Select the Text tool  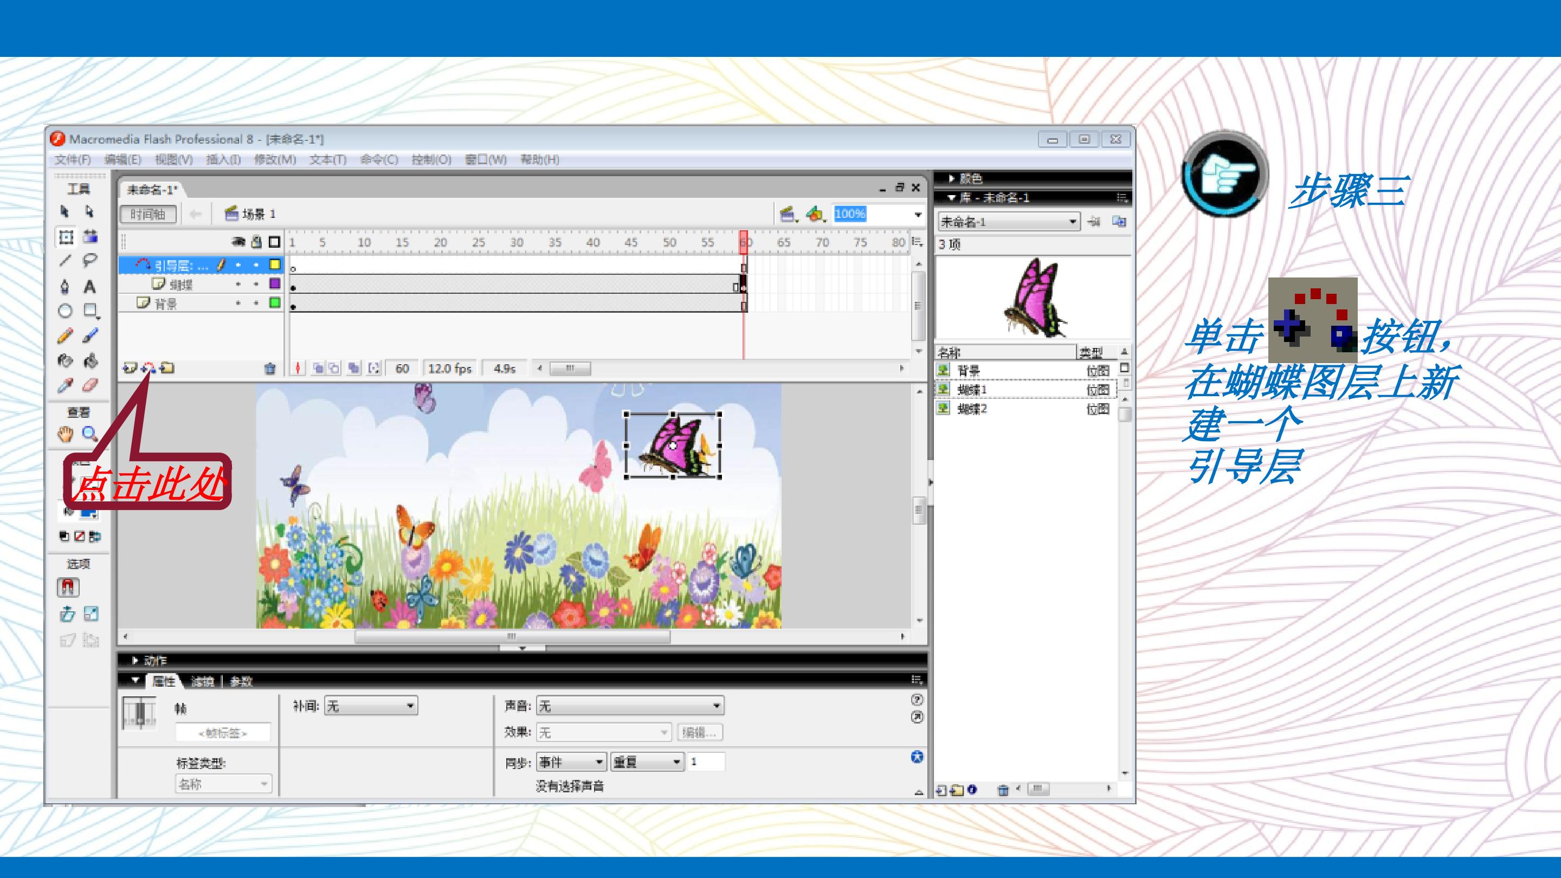pyautogui.click(x=89, y=286)
